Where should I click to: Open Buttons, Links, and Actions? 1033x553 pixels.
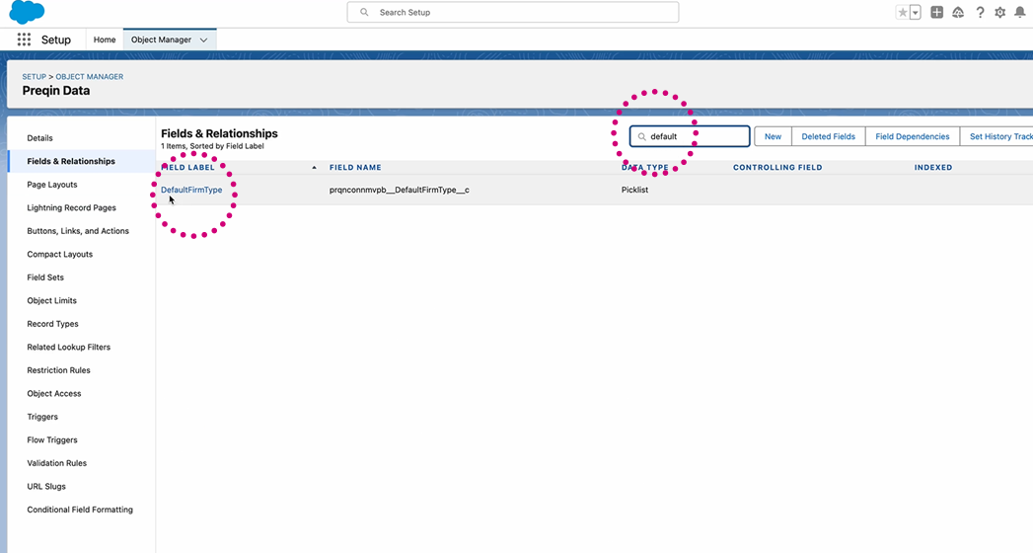click(x=78, y=231)
